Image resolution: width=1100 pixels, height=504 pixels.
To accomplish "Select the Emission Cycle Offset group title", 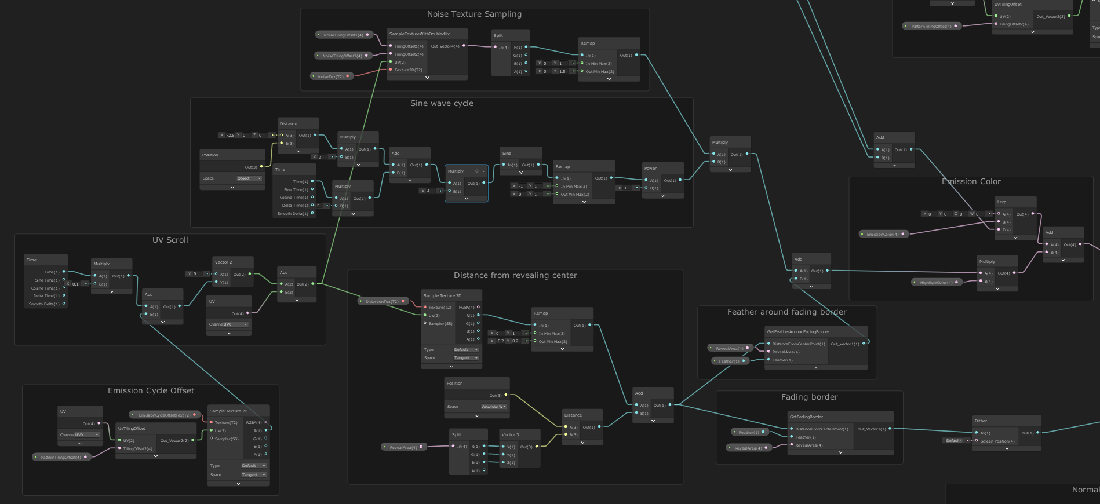I will coord(151,390).
